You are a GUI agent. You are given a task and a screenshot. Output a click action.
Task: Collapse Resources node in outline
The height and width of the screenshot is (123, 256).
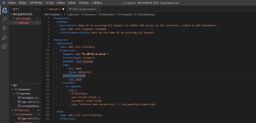click(x=13, y=110)
